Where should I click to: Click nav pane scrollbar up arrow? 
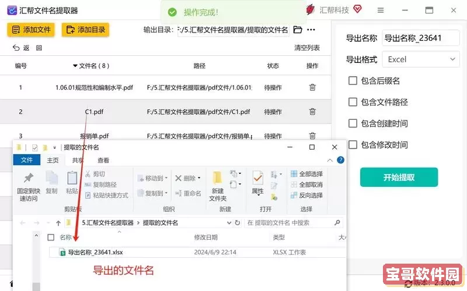click(x=36, y=236)
